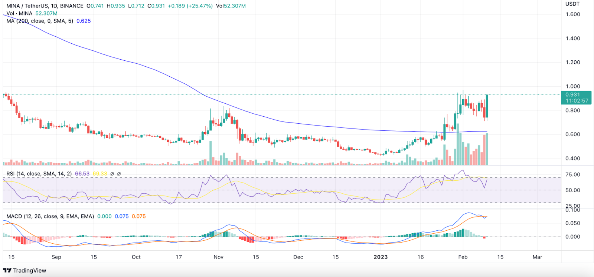This screenshot has height=277, width=594.
Task: Click the 2023 label on the time axis
Action: 381,257
